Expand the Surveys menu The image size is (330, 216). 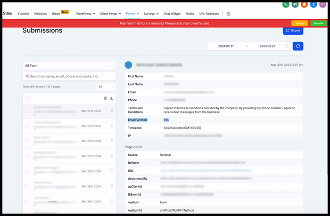click(x=151, y=14)
